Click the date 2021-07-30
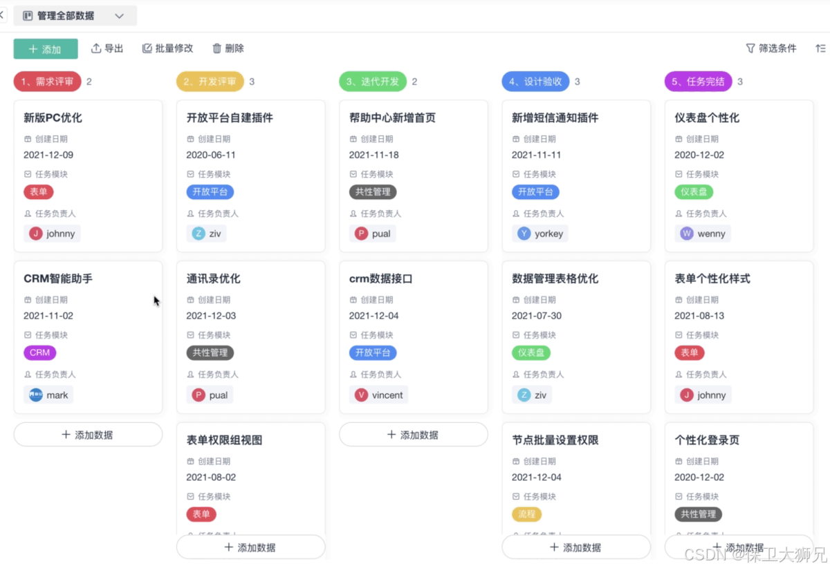 click(x=537, y=316)
